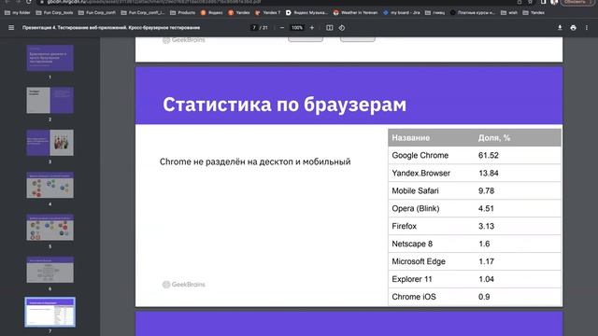Image resolution: width=598 pixels, height=336 pixels.
Task: Open the my board - Jira bookmark
Action: pos(402,12)
